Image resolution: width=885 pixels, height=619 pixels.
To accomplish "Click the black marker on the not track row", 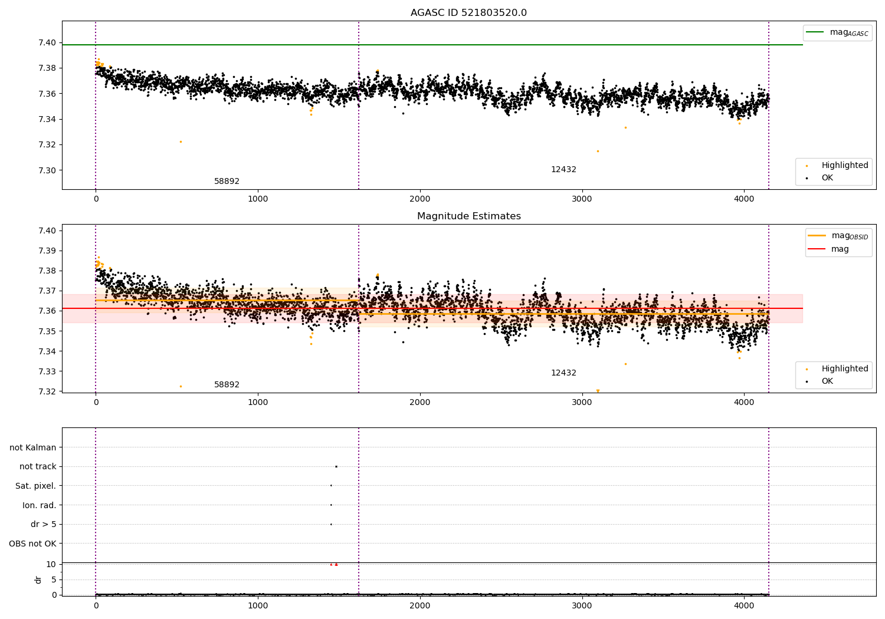I will (x=336, y=466).
